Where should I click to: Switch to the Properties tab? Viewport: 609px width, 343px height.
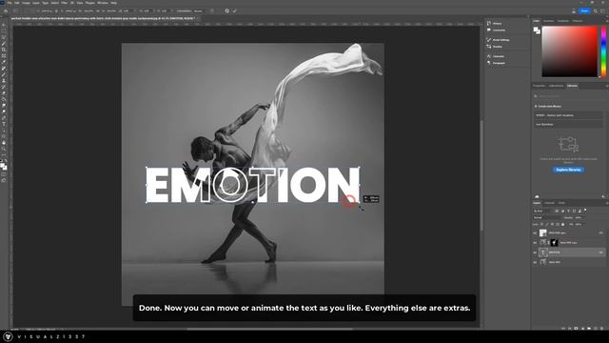[x=540, y=86]
